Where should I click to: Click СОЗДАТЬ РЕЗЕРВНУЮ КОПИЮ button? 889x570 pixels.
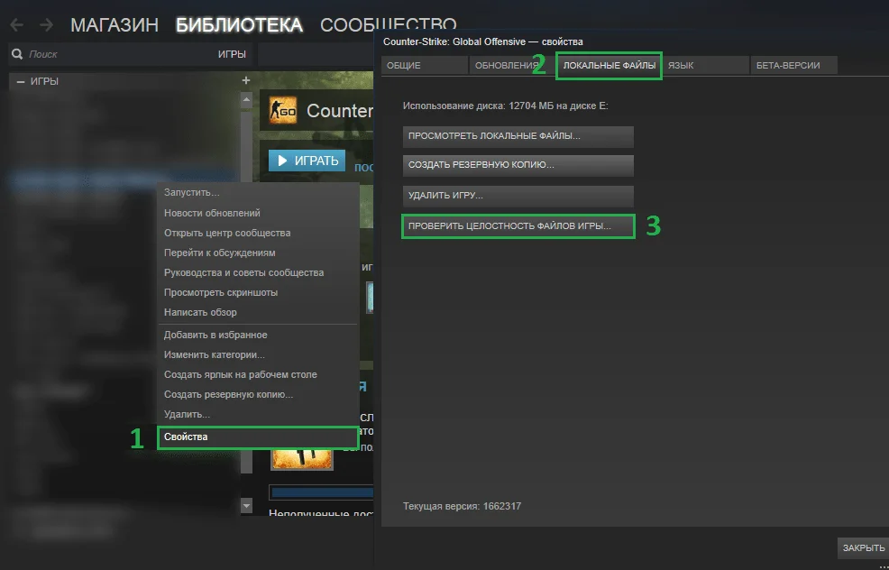pos(518,166)
